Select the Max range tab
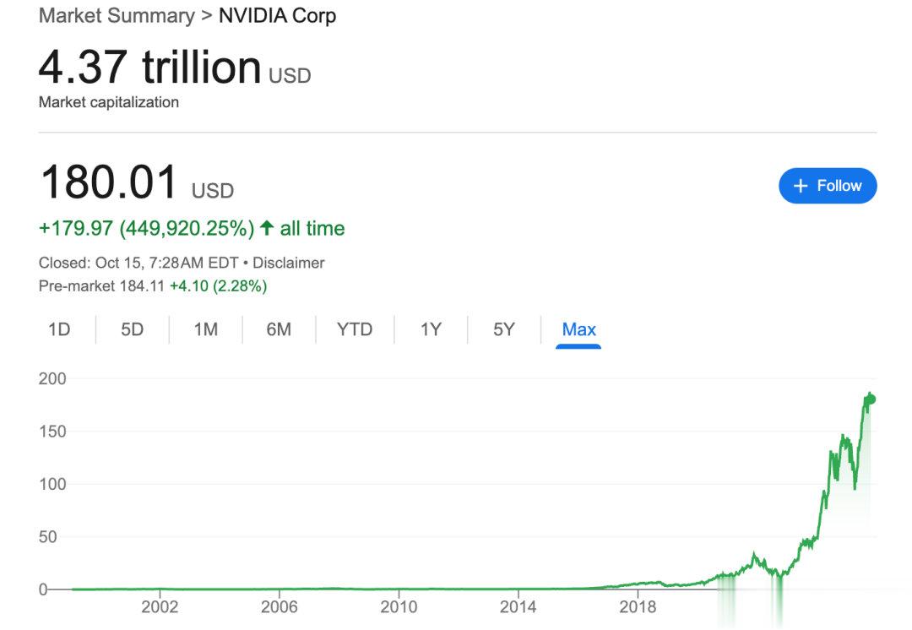This screenshot has height=630, width=912. (579, 329)
